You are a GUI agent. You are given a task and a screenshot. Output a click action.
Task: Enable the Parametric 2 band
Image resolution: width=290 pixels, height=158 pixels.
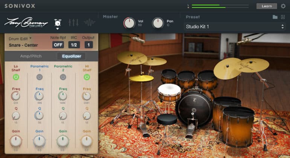63,77
